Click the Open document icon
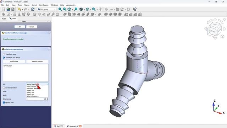 [8, 9]
